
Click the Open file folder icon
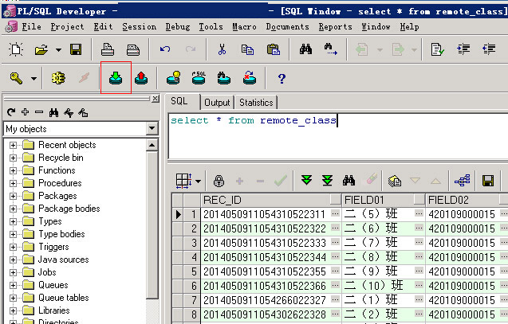tap(41, 49)
